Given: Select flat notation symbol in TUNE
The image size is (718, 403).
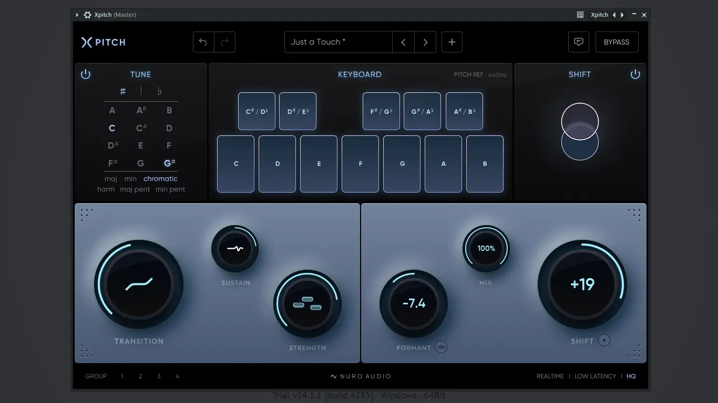Looking at the screenshot, I should pyautogui.click(x=160, y=91).
